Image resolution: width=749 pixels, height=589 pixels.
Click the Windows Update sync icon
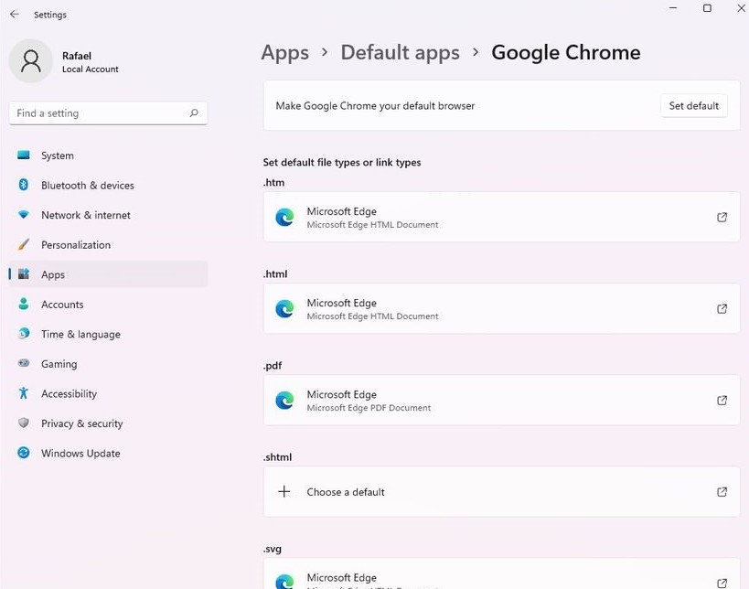(24, 453)
